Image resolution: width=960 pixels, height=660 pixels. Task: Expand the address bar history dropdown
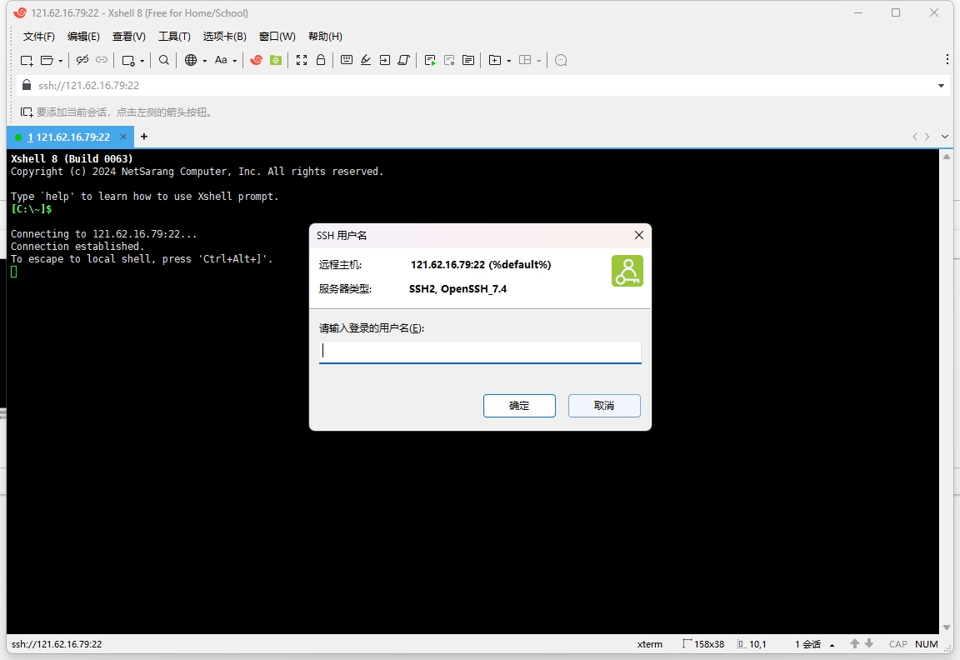click(x=941, y=86)
